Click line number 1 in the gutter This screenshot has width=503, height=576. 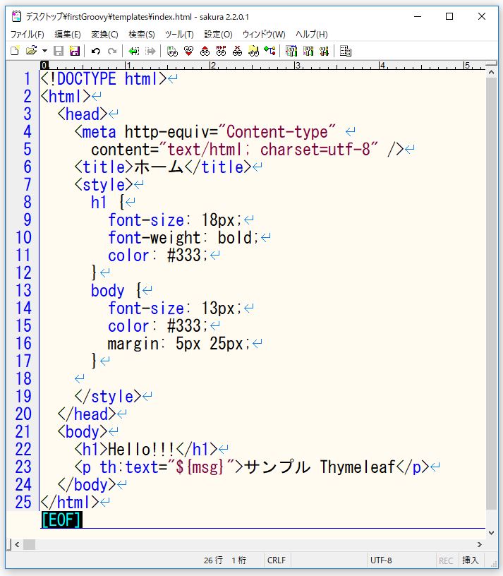[x=28, y=78]
